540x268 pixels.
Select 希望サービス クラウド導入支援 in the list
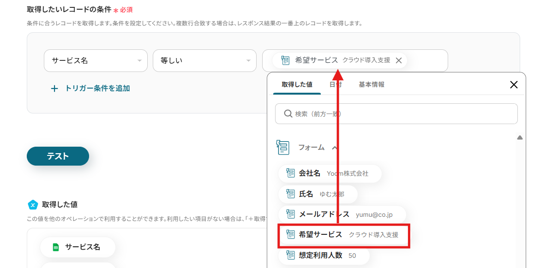(x=343, y=235)
